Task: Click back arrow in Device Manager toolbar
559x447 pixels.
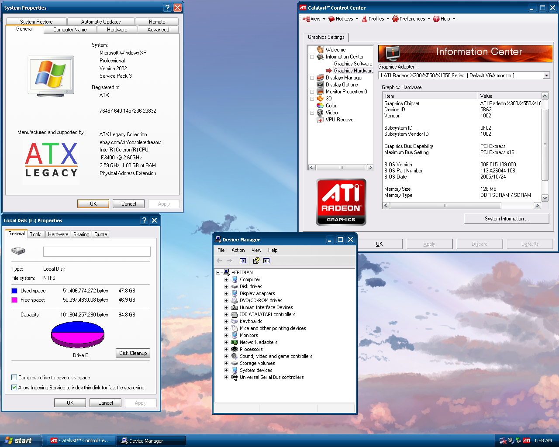Action: pos(219,261)
